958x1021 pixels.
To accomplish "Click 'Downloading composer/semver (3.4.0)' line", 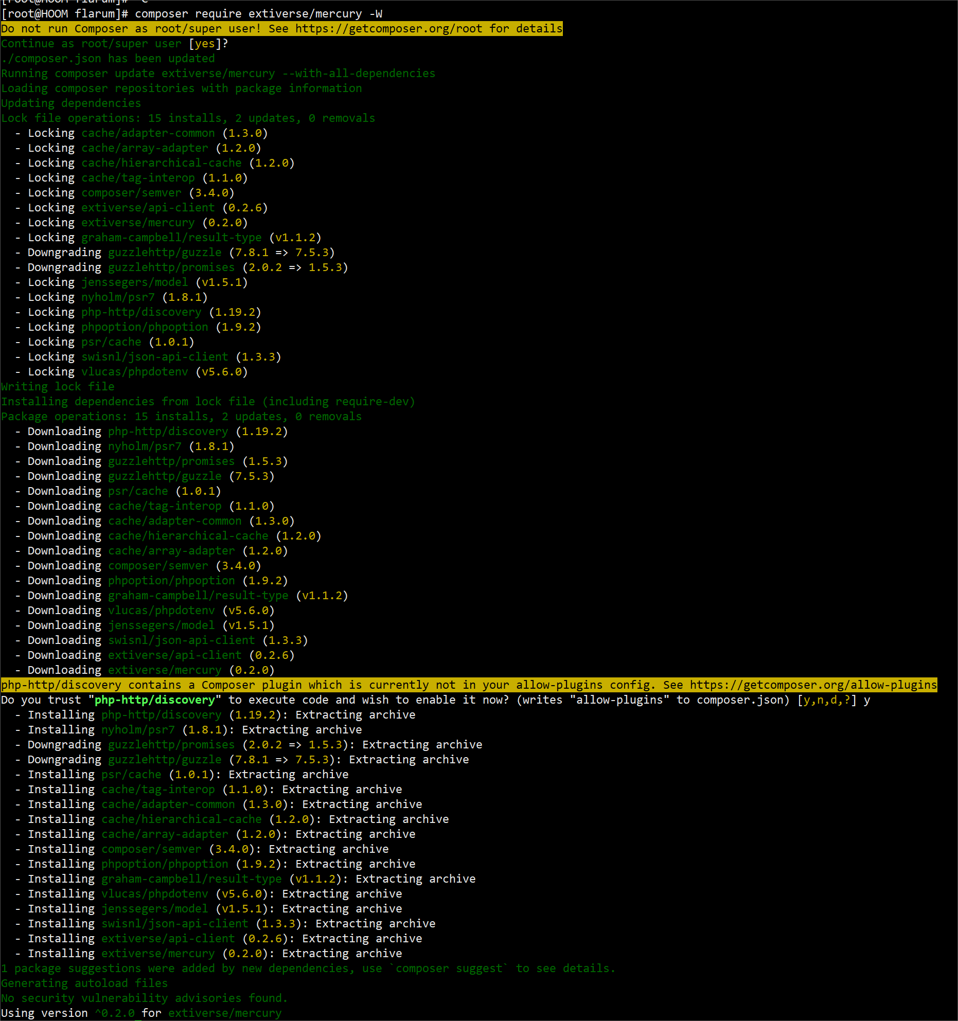I will point(138,566).
